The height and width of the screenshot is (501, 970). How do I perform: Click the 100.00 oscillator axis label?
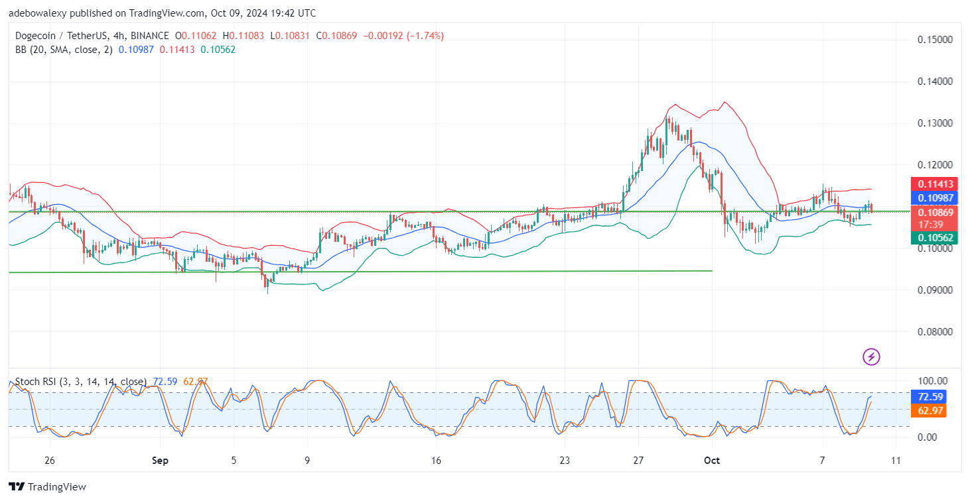coord(934,381)
